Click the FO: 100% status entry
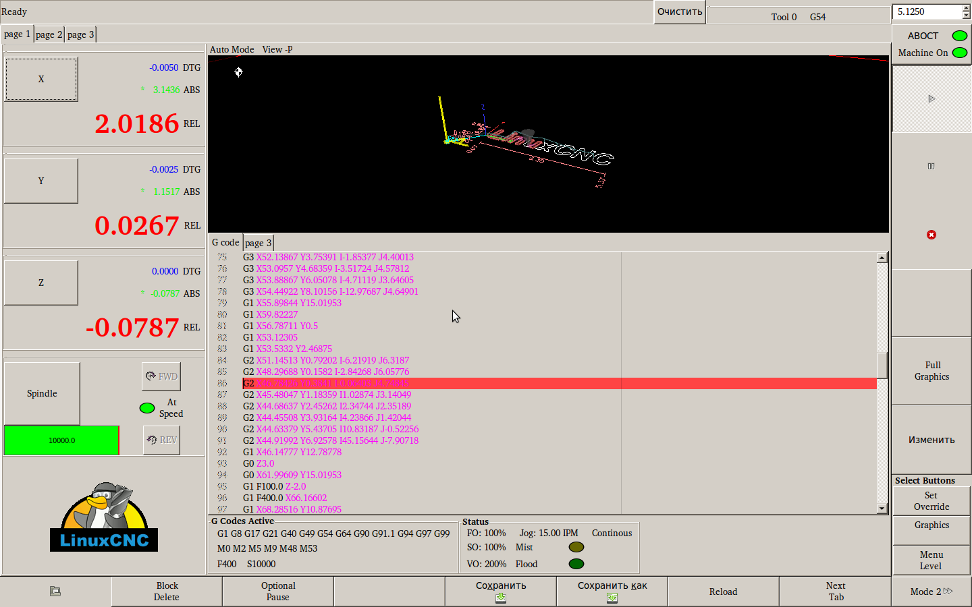This screenshot has height=607, width=972. point(487,533)
